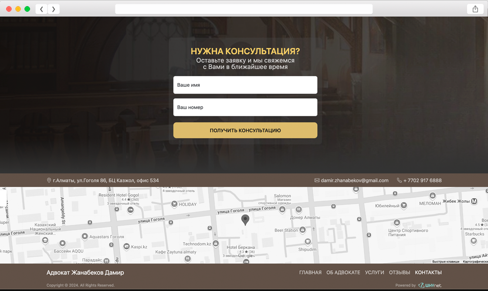Viewport: 488px width, 291px height.
Task: Click the browser address bar
Action: pos(244,9)
